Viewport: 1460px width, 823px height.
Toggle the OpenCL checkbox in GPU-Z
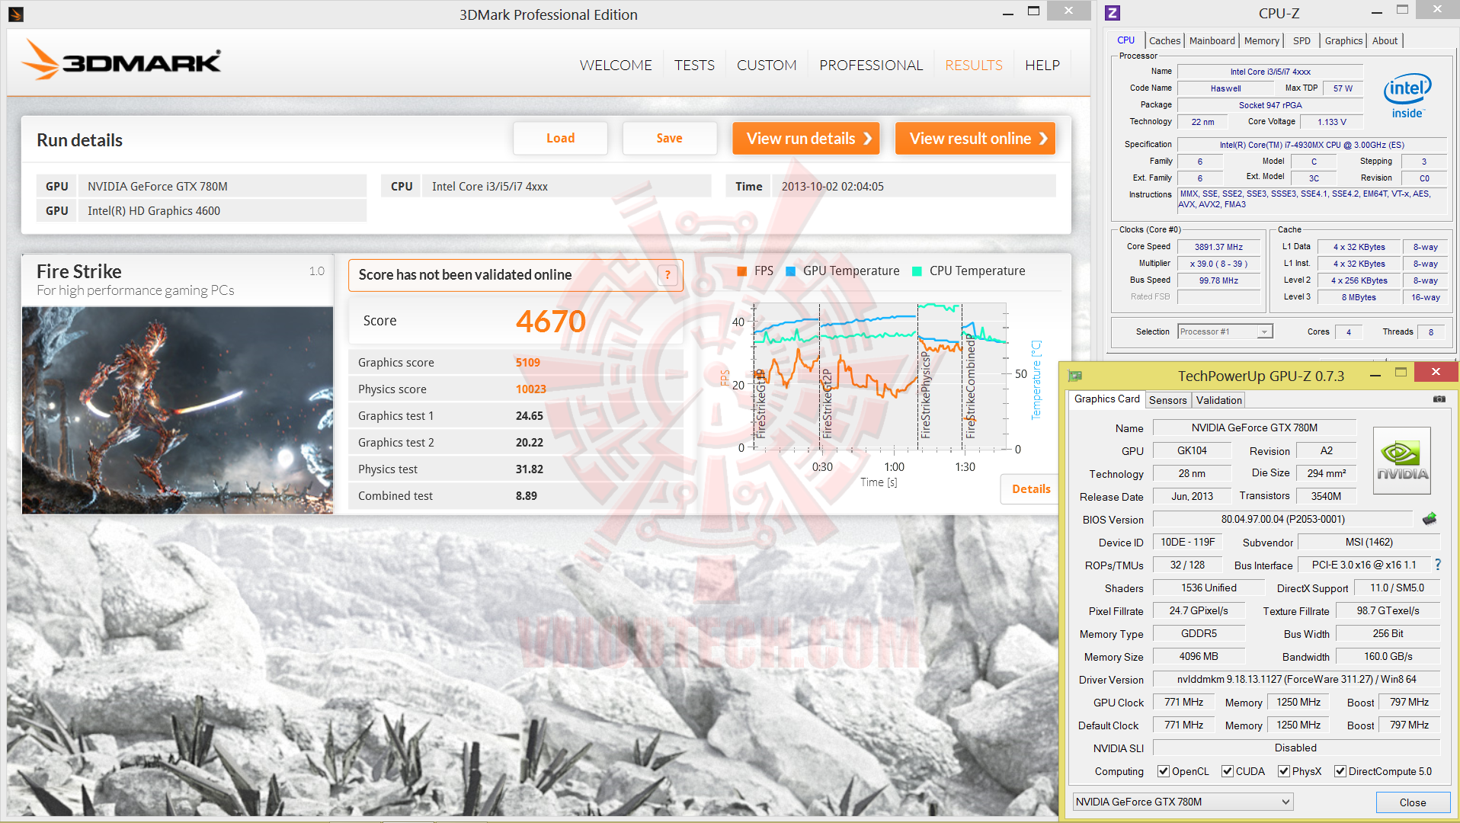pyautogui.click(x=1163, y=771)
